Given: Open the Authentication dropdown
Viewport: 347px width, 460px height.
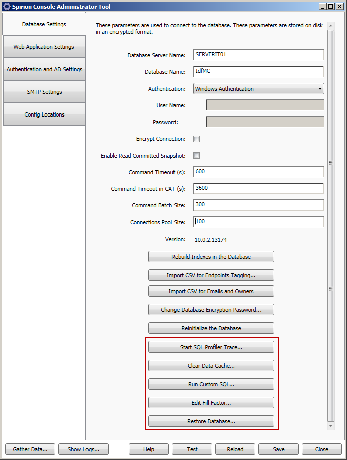Looking at the screenshot, I should tap(258, 89).
